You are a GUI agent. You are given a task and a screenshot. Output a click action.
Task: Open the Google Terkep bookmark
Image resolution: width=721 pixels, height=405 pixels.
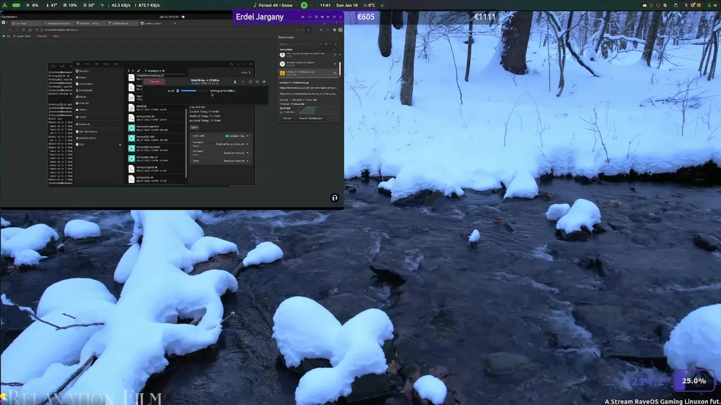click(22, 36)
